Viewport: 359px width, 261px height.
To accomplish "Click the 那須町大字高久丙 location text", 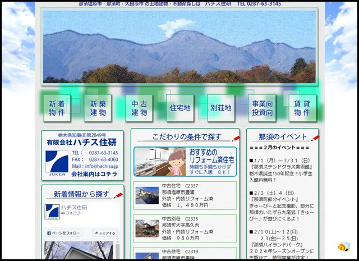I will point(181,225).
